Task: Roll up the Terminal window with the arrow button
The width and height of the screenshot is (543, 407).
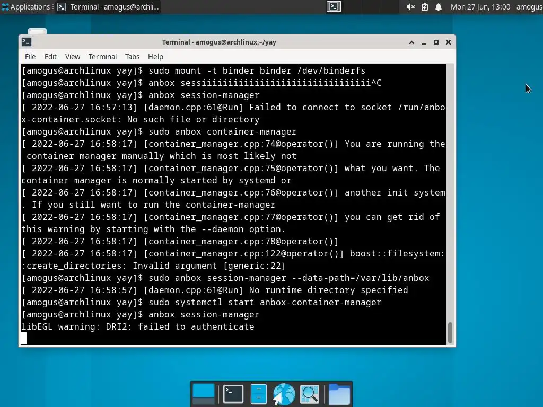Action: click(x=411, y=42)
